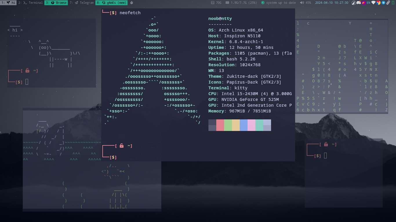The image size is (396, 222).
Task: Open the crescent feather tray icon
Action: [354, 3]
